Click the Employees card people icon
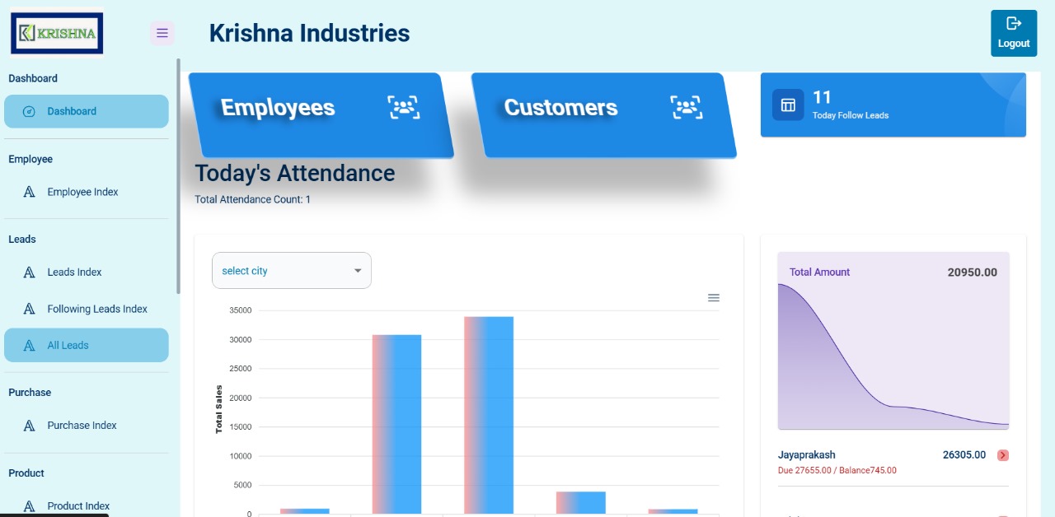Screen dimensions: 1055x517 (x=403, y=107)
